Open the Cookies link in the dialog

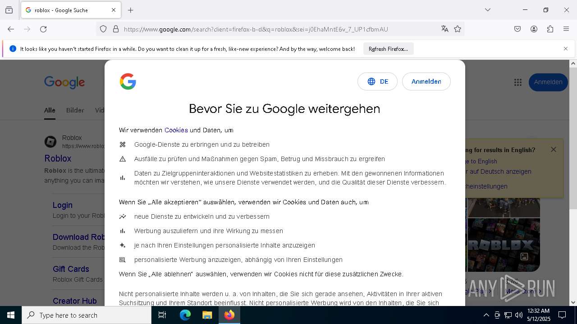tap(176, 130)
